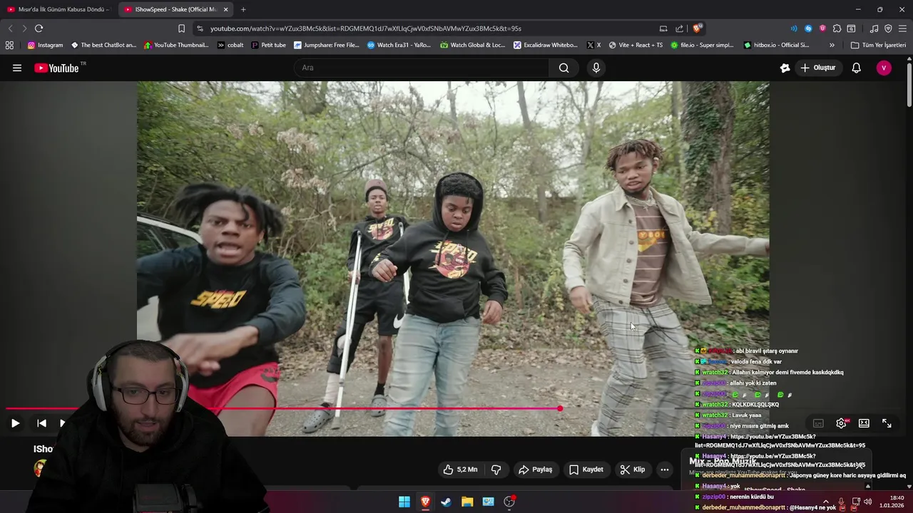
Task: Start voice search with the microphone icon
Action: click(596, 68)
